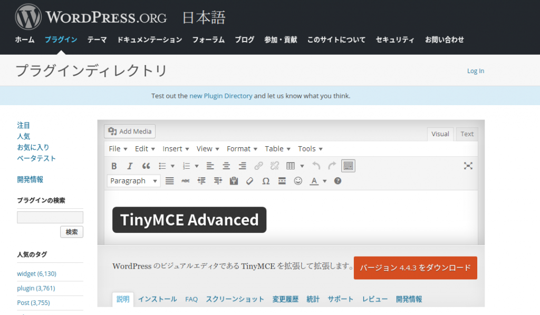The image size is (540, 315).
Task: Expand the bulleted list style arrow
Action: pyautogui.click(x=172, y=166)
